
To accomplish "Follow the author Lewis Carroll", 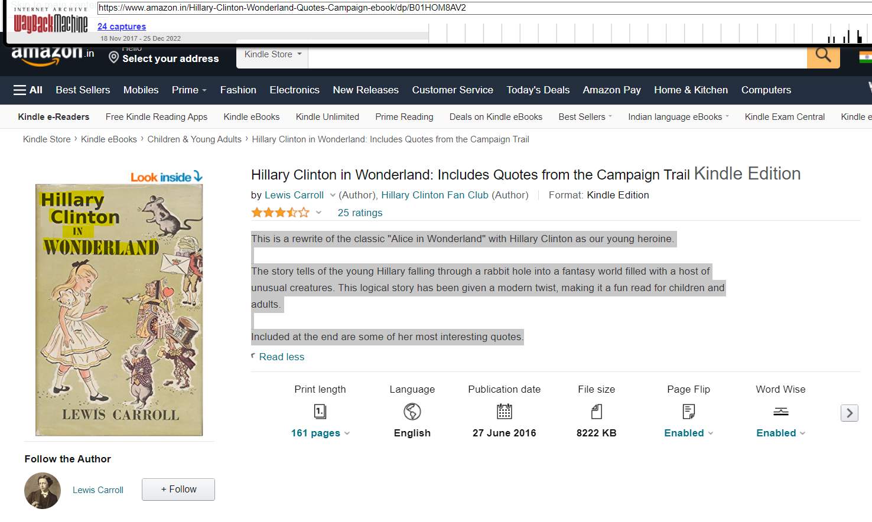I will click(x=178, y=490).
